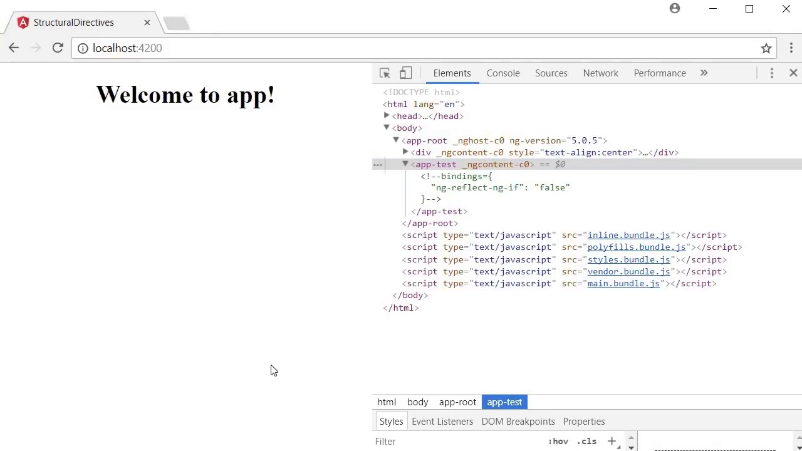
Task: Open Chrome's three-dot menu
Action: point(791,48)
